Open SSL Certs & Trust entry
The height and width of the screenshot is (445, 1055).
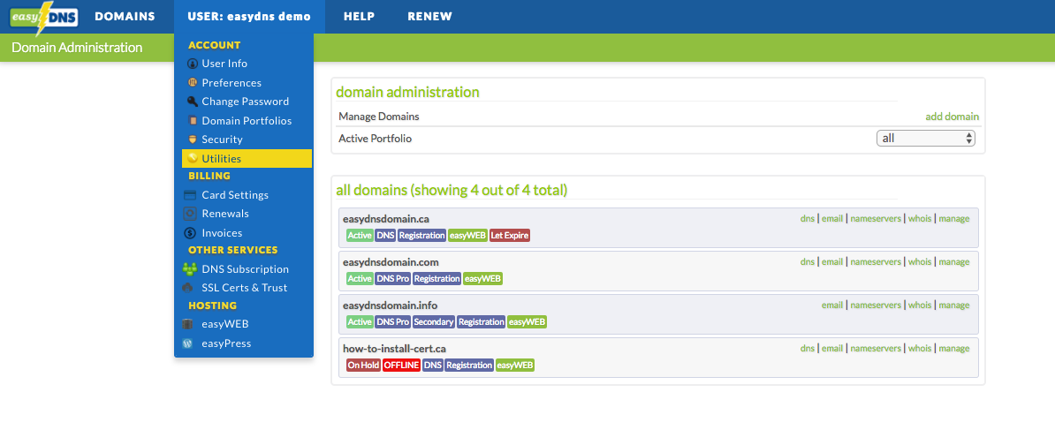tap(244, 288)
